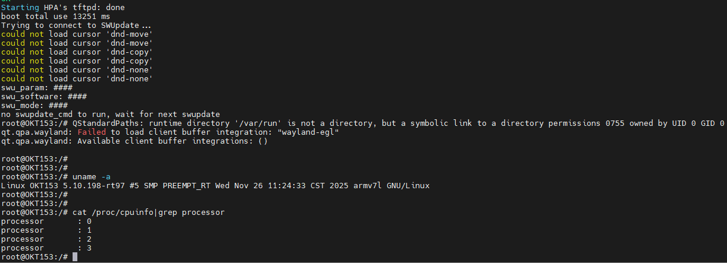This screenshot has width=727, height=263.
Task: Click the "processor : 0" output line
Action: (x=46, y=221)
